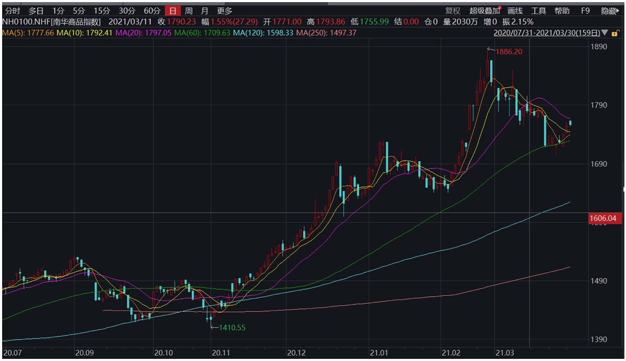626x361 pixels.
Task: Open the 更多 more periods menu
Action: [224, 11]
